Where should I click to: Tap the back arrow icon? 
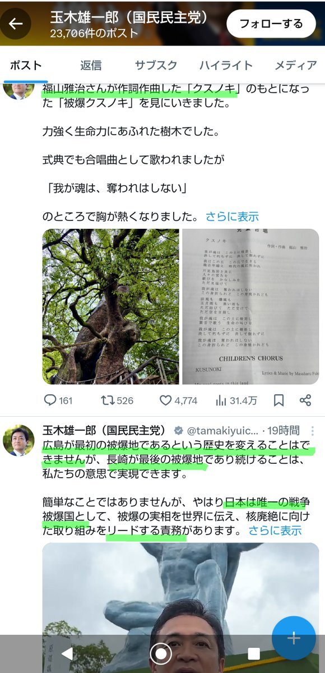pos(15,23)
